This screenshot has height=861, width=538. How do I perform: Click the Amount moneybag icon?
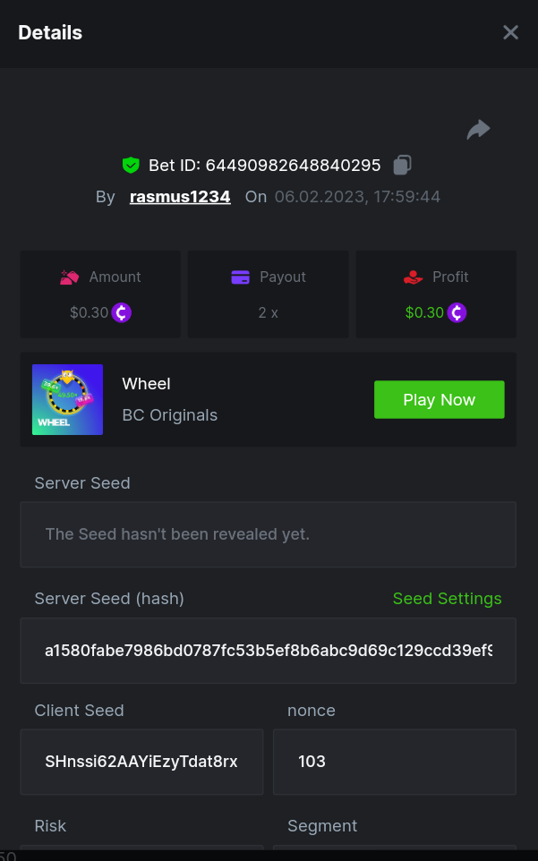click(70, 277)
